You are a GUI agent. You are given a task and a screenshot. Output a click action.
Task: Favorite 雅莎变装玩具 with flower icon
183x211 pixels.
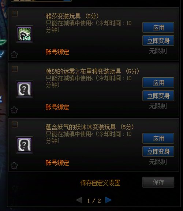point(14,55)
